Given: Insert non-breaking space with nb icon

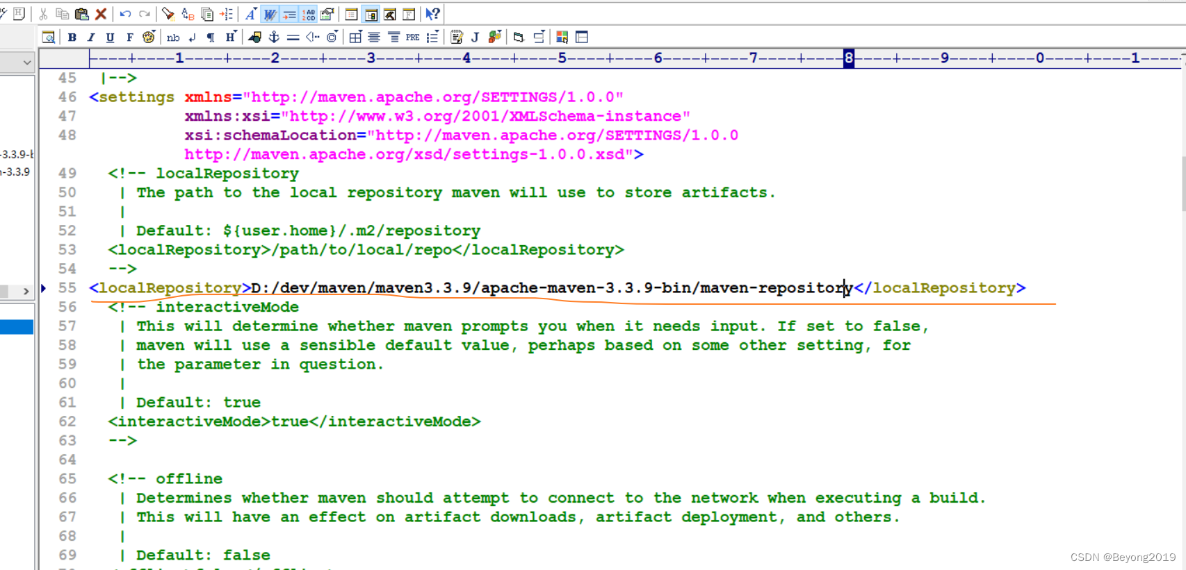Looking at the screenshot, I should pyautogui.click(x=173, y=37).
